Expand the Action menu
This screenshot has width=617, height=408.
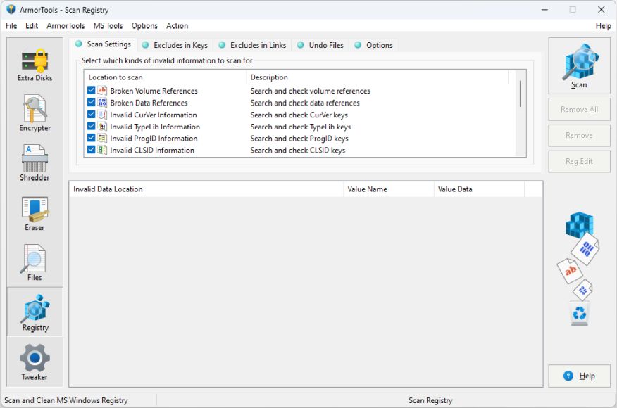(x=177, y=26)
